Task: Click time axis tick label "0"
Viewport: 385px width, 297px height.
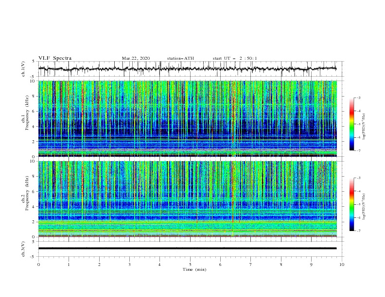Action: (x=38, y=264)
